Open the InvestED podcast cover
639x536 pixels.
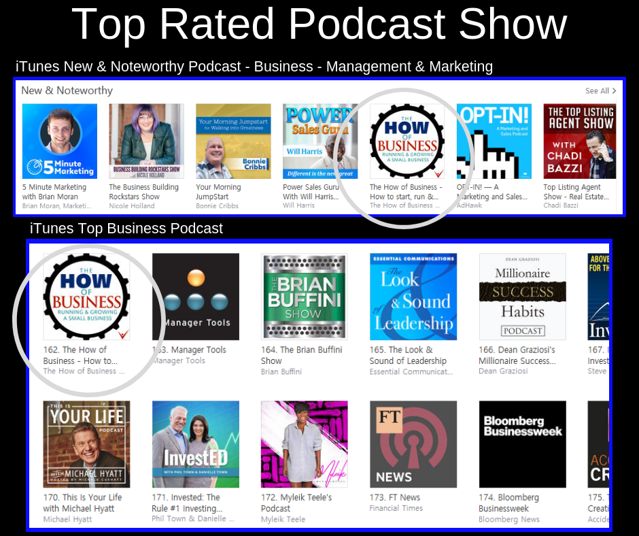click(x=195, y=444)
